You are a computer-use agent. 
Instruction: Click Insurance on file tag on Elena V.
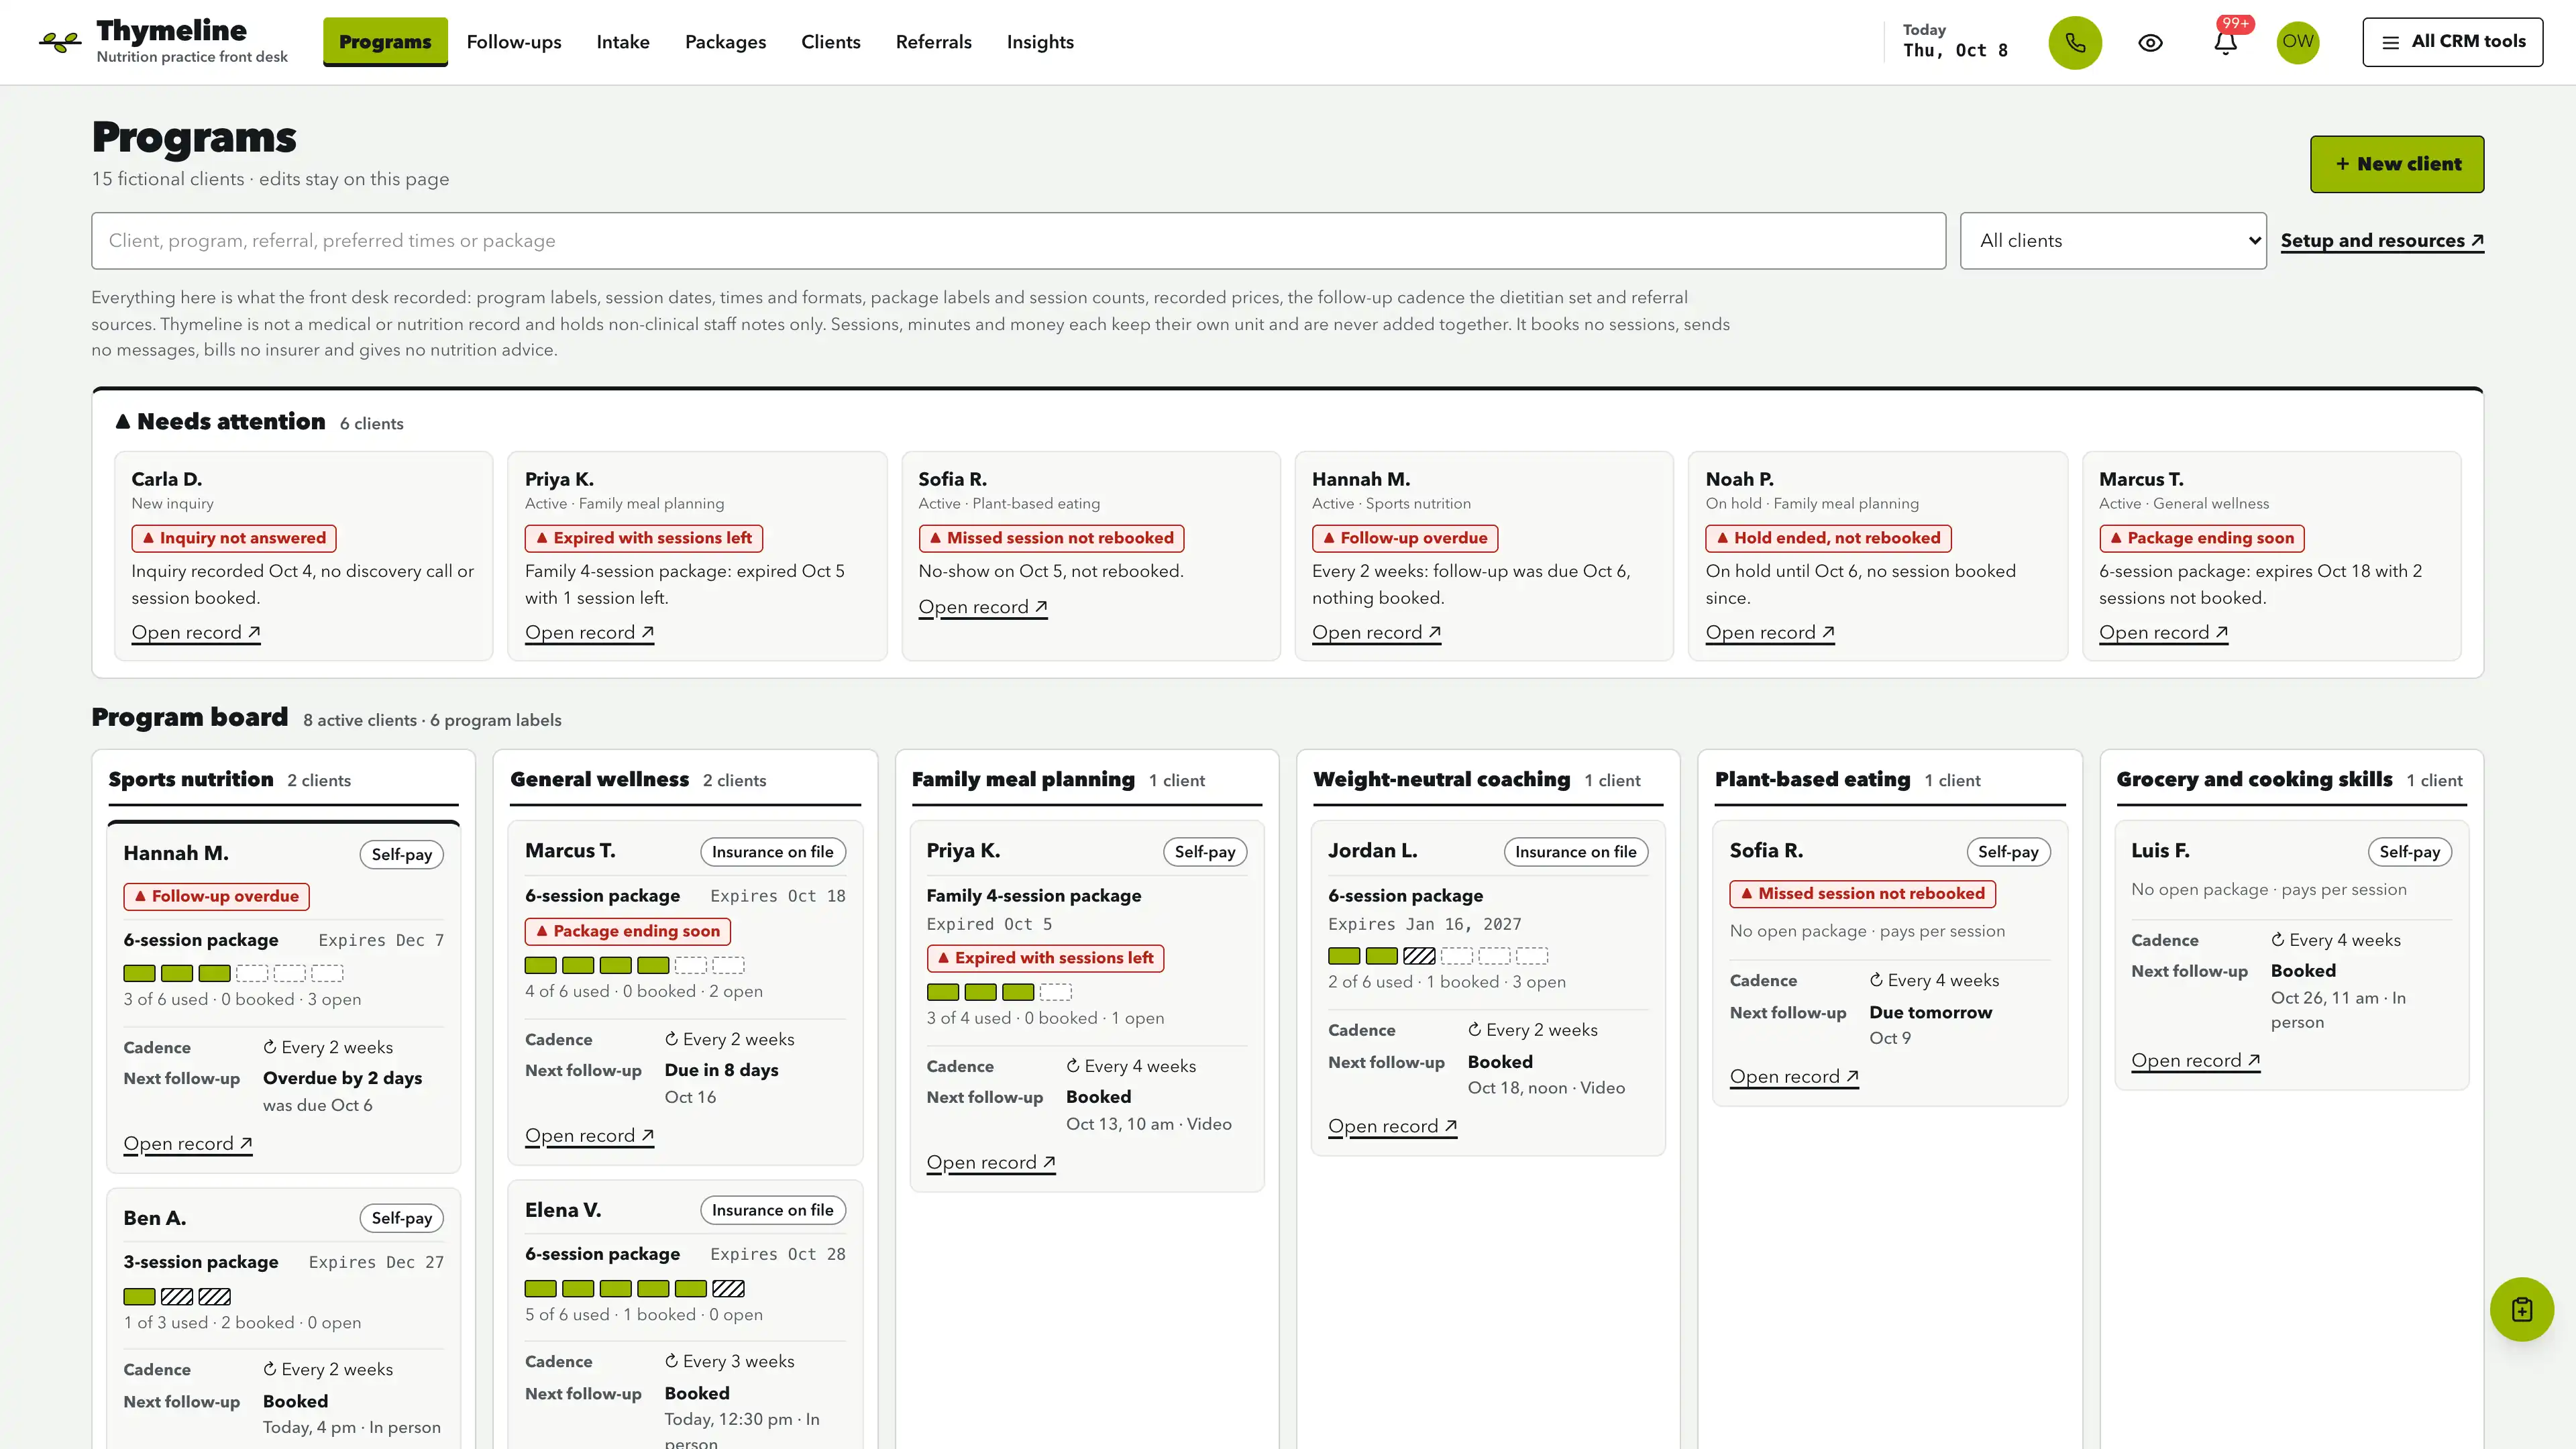772,1210
